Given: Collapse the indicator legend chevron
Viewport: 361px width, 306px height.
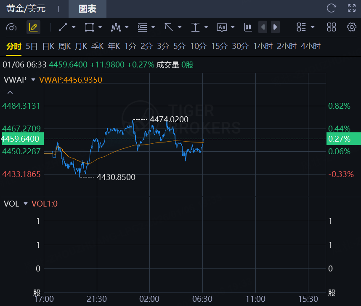Looking at the screenshot, I should 10,92.
